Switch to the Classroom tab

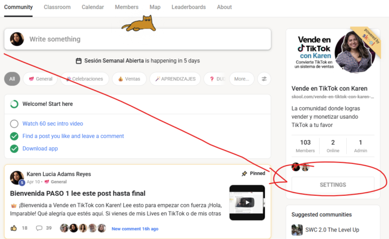pyautogui.click(x=57, y=7)
